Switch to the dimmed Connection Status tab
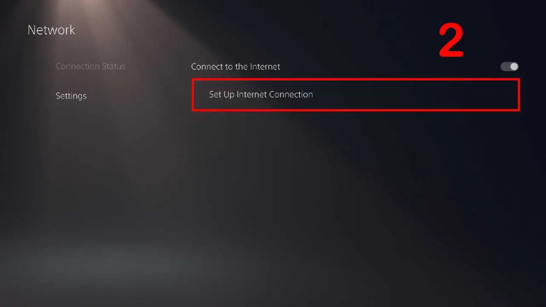This screenshot has width=546, height=307. point(90,67)
